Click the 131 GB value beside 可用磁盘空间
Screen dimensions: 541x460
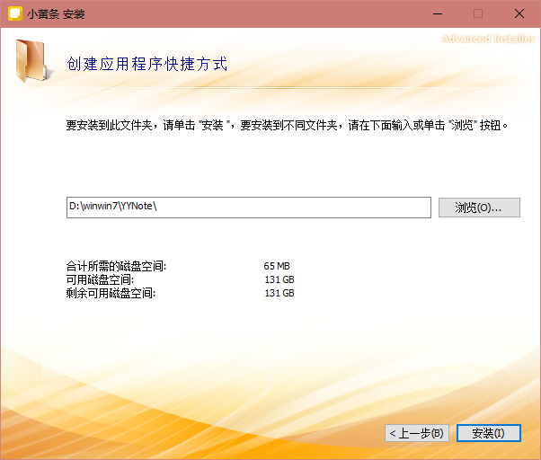279,279
